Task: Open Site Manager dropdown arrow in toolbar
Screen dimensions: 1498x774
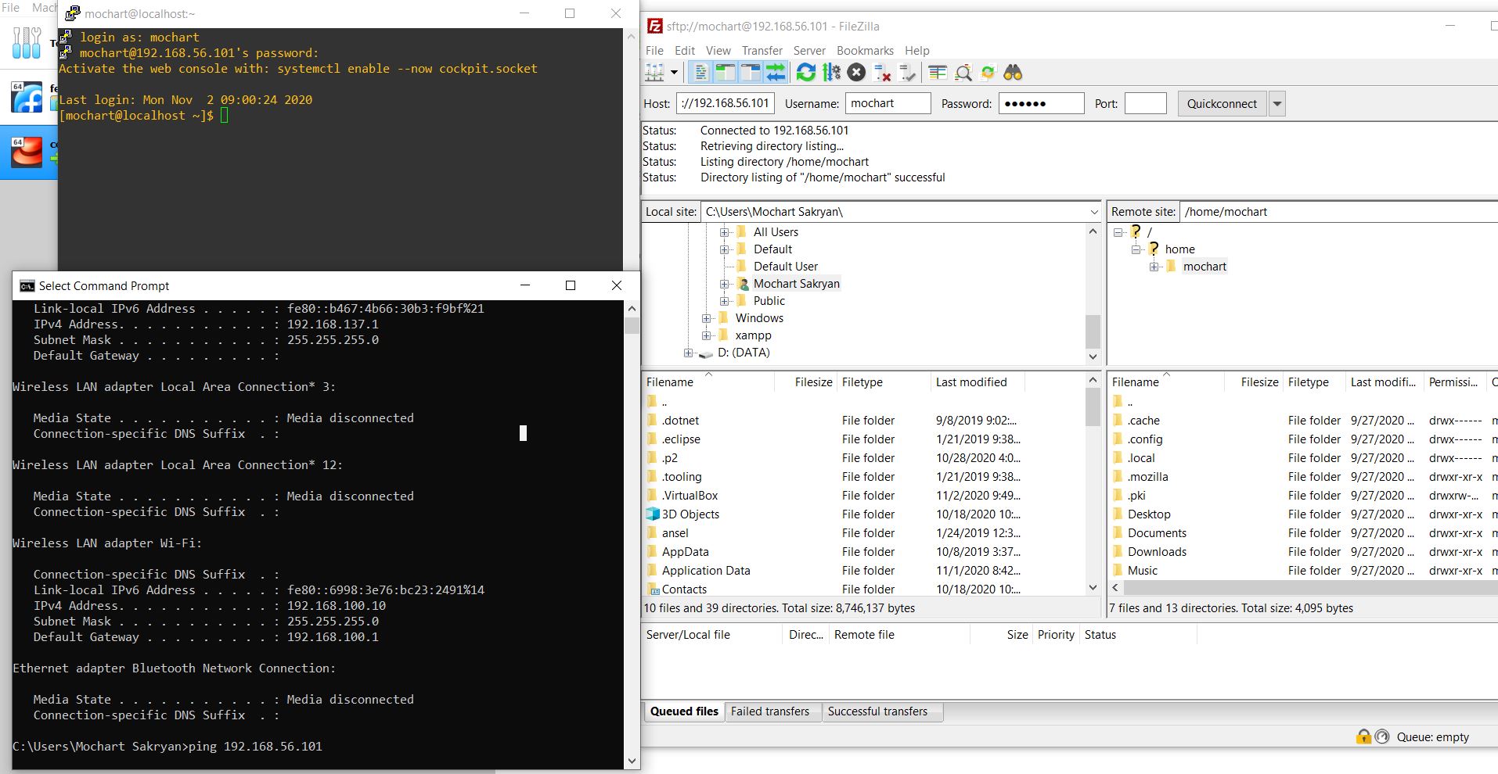Action: click(674, 73)
